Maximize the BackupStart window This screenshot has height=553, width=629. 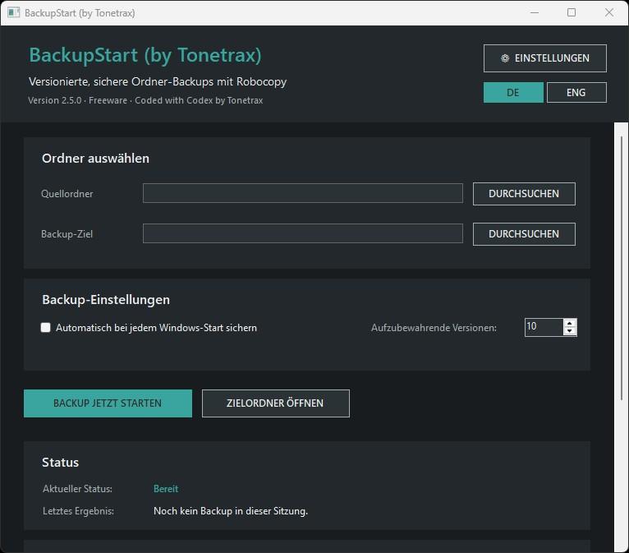572,12
